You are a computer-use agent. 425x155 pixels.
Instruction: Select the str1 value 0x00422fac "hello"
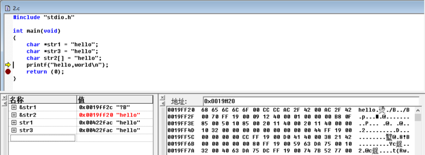pyautogui.click(x=110, y=123)
